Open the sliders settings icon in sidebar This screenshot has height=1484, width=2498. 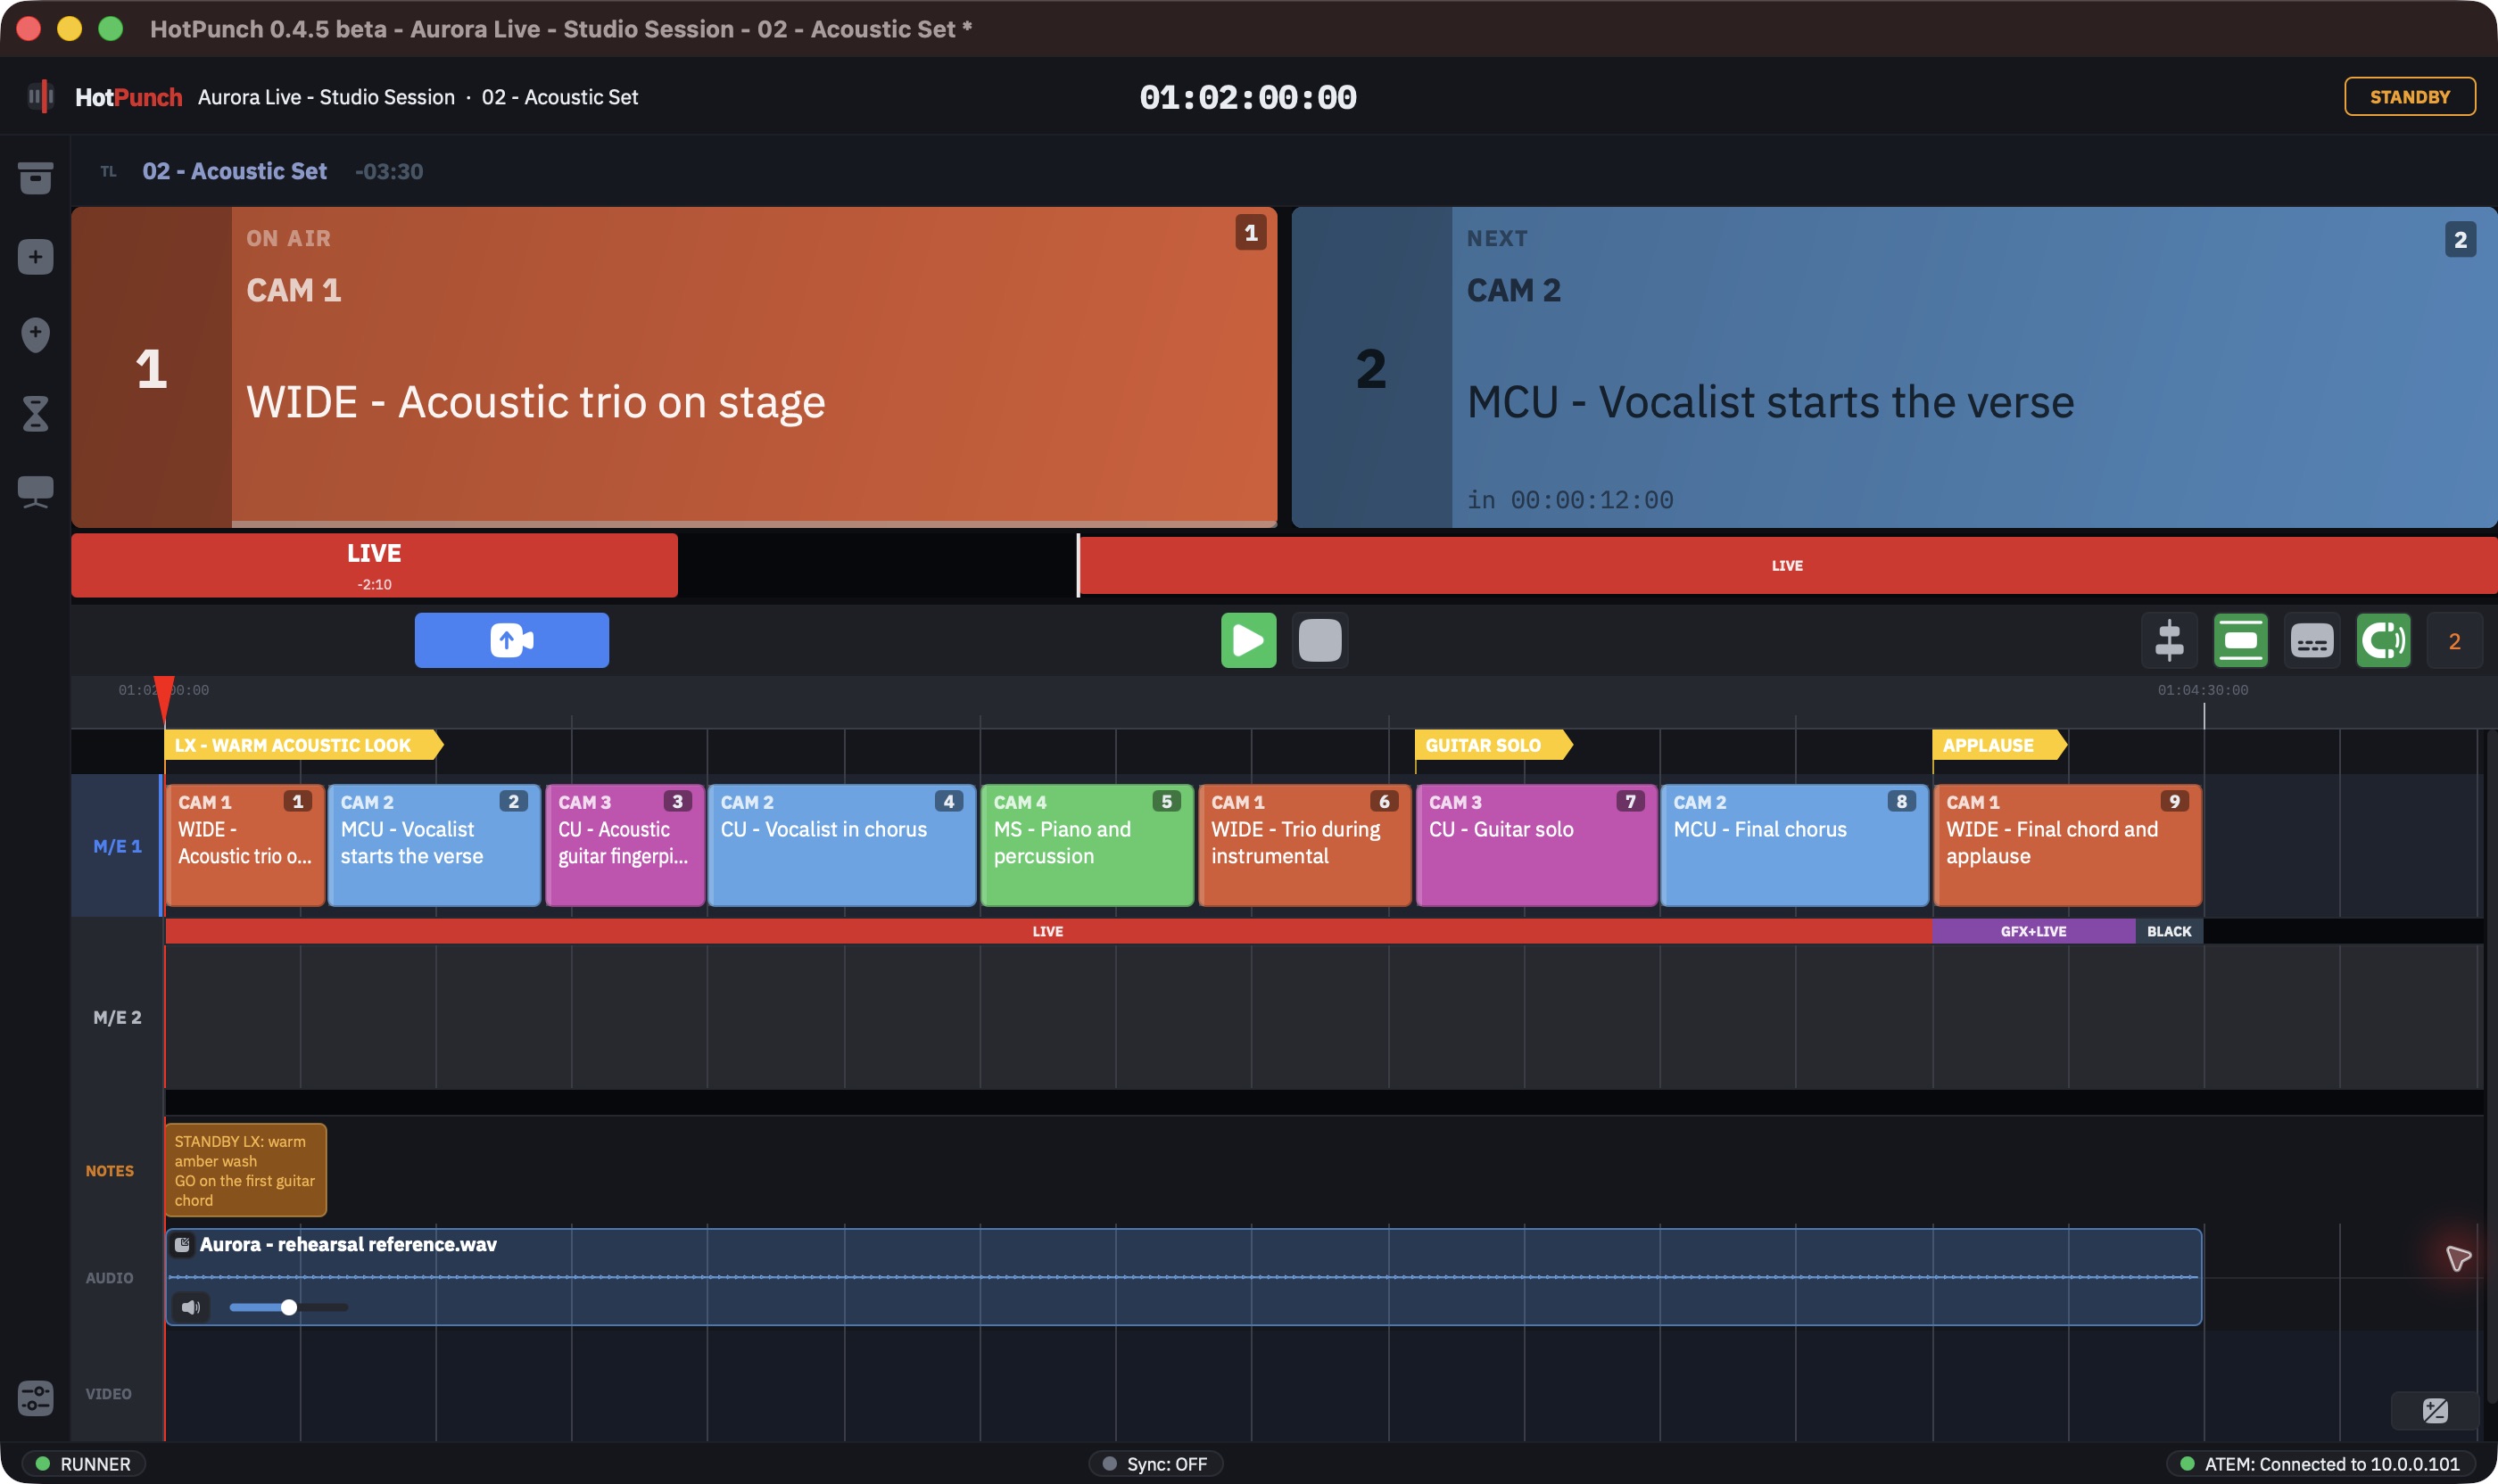[x=36, y=1397]
